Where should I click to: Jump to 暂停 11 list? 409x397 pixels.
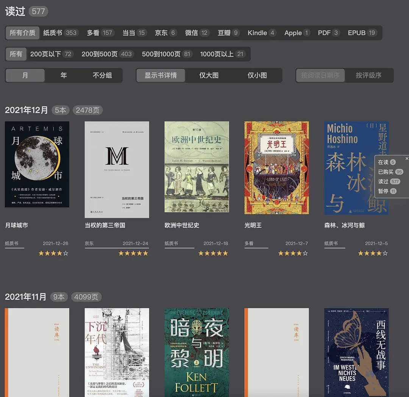pos(387,191)
